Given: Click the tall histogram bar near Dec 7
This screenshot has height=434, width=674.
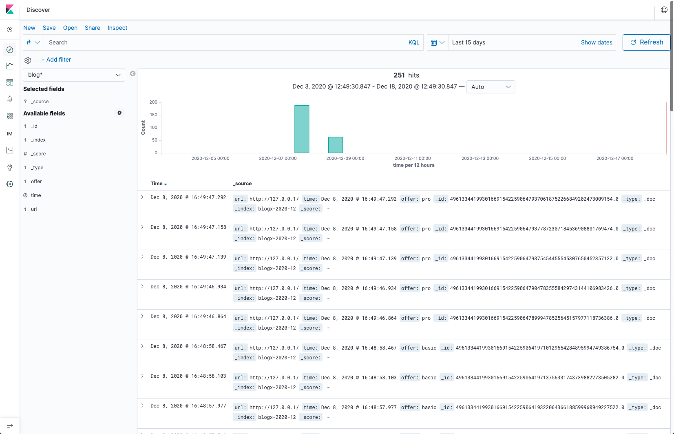Looking at the screenshot, I should 302,129.
